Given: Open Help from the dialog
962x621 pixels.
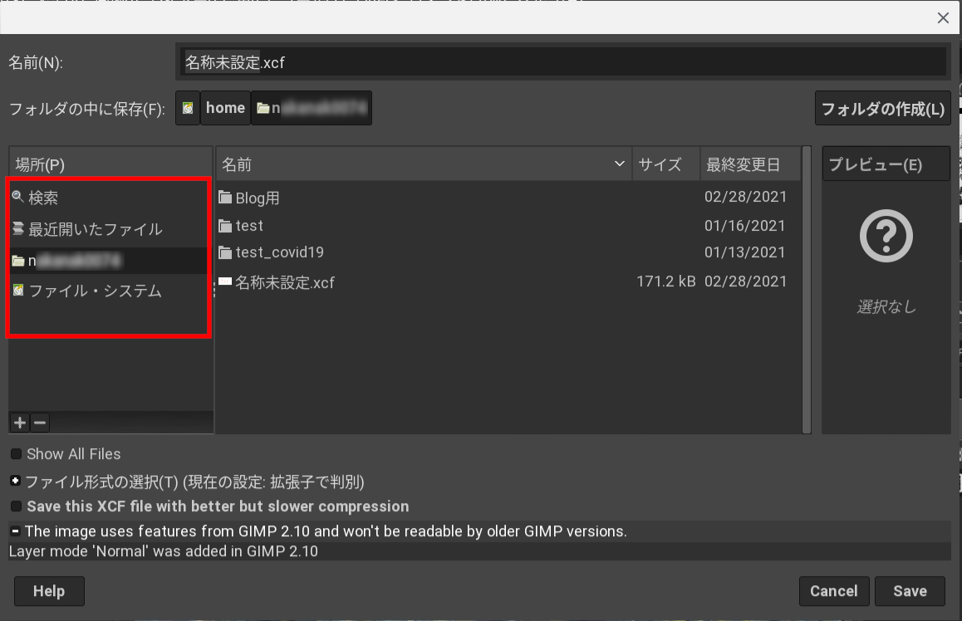Looking at the screenshot, I should click(x=48, y=591).
